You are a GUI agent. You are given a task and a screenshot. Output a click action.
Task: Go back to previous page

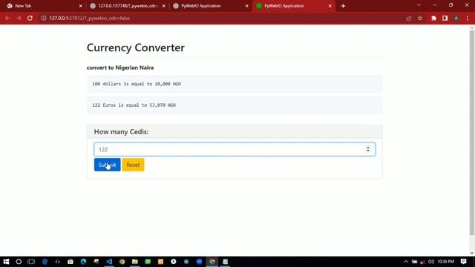click(7, 18)
